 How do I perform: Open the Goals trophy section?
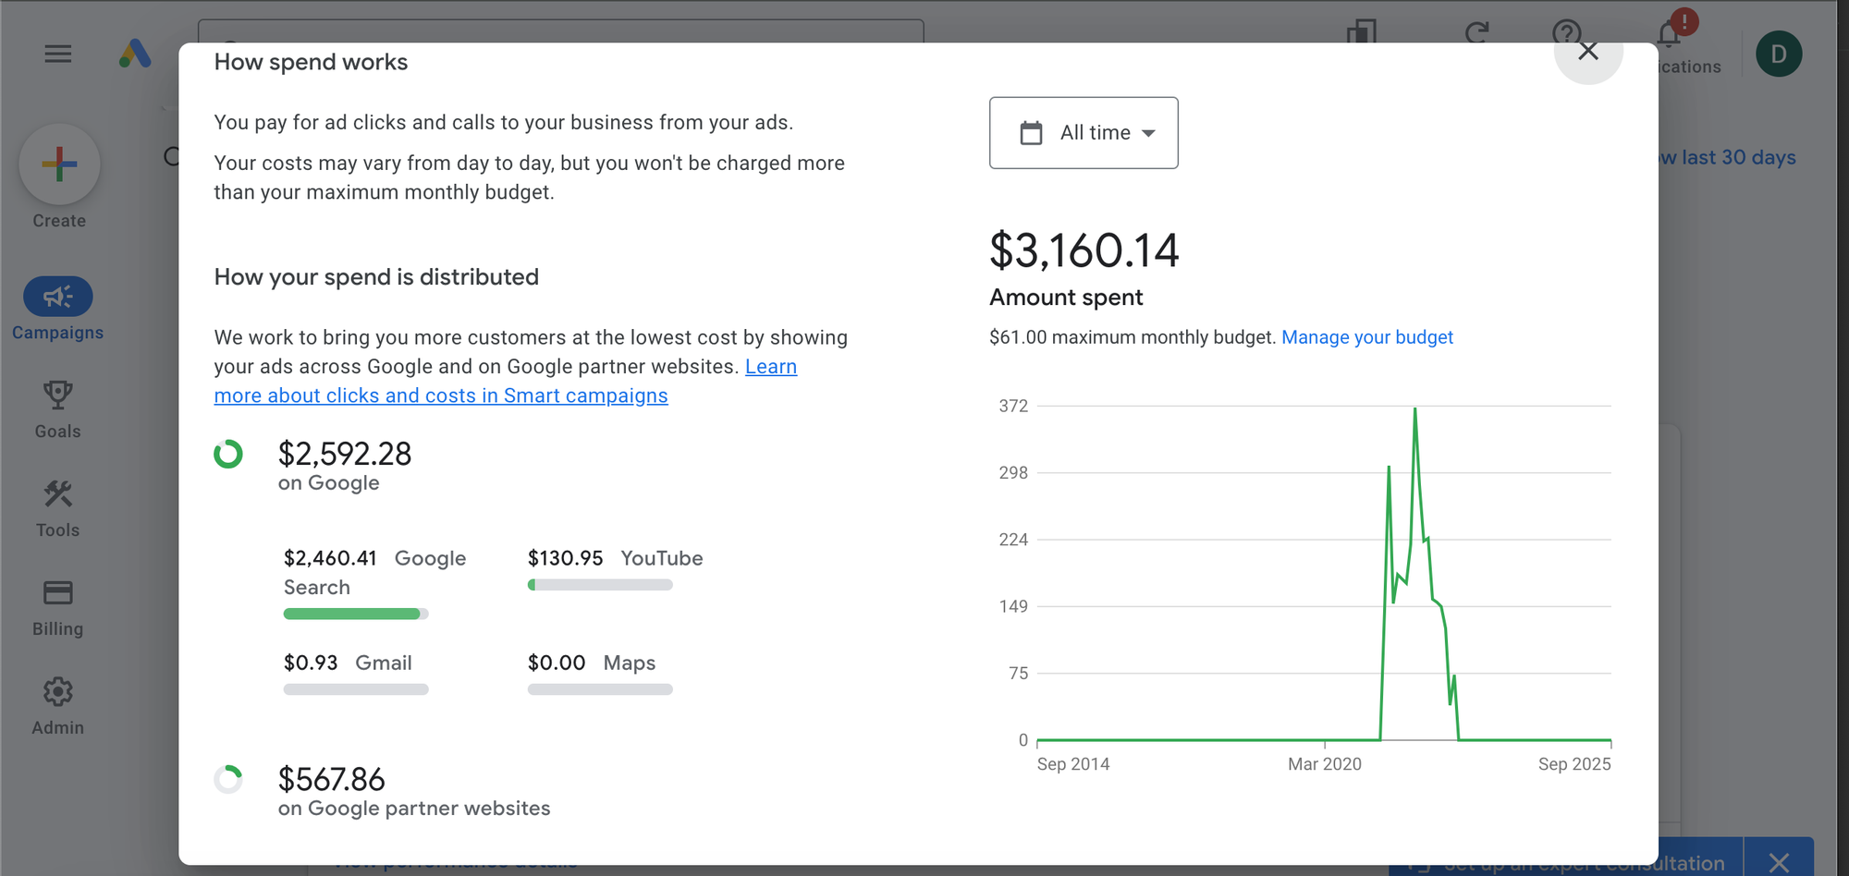(x=57, y=410)
